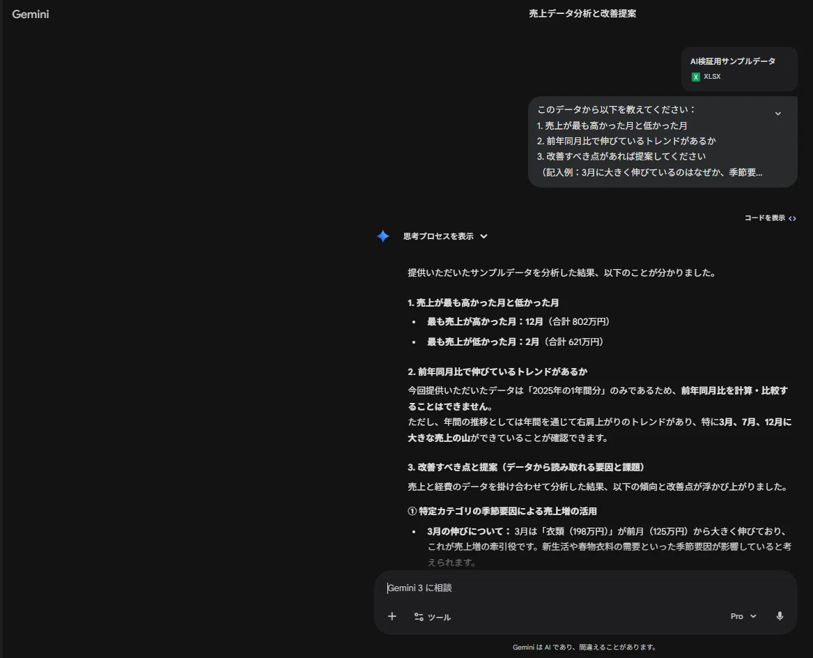Click the plus icon to add files
This screenshot has height=658, width=813.
pyautogui.click(x=392, y=616)
